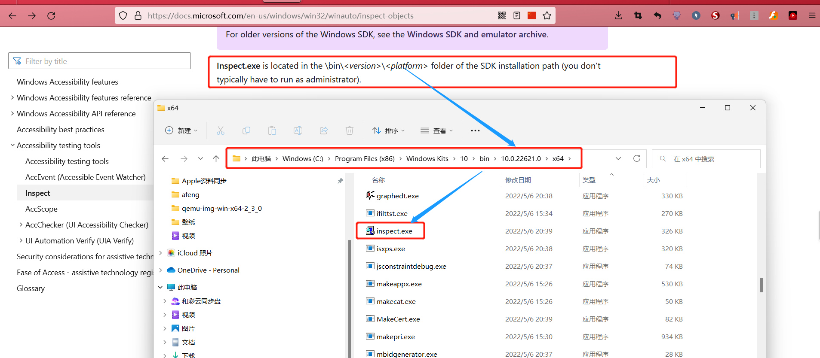Select graphedt.exe in file list
The height and width of the screenshot is (358, 820).
point(397,196)
